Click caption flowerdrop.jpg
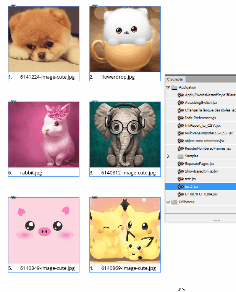 pyautogui.click(x=118, y=77)
